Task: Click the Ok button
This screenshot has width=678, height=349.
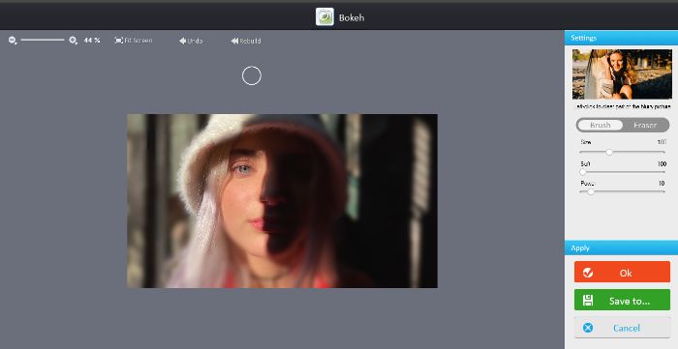Action: pos(622,273)
